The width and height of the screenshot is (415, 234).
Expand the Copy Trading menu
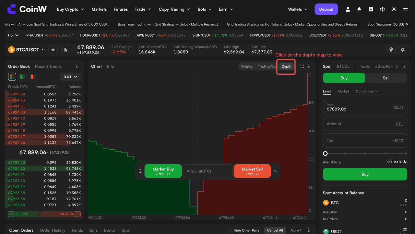[174, 9]
